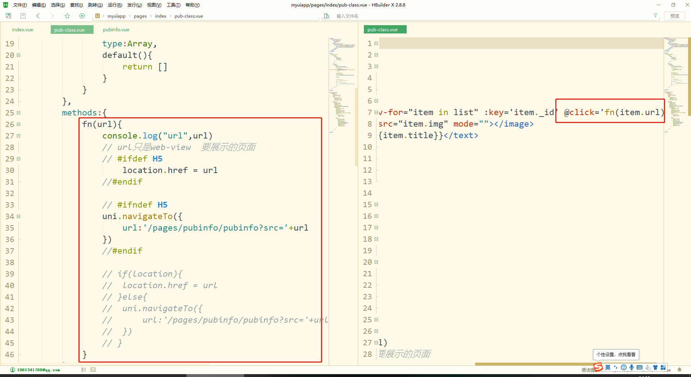The width and height of the screenshot is (691, 377).
Task: Open the 发行(U) menu
Action: pyautogui.click(x=135, y=5)
